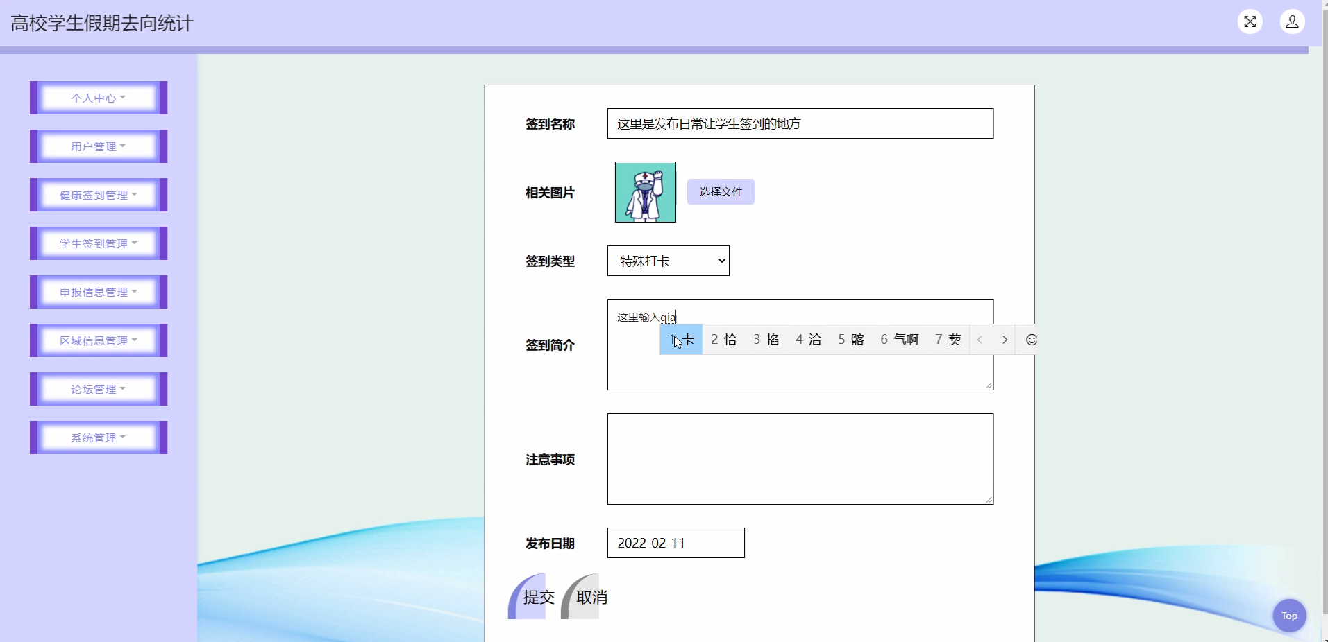Click the 选择文件 upload button
Viewport: 1328px width, 642px height.
721,191
